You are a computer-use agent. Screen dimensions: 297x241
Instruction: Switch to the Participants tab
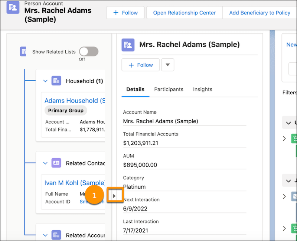[x=169, y=89]
